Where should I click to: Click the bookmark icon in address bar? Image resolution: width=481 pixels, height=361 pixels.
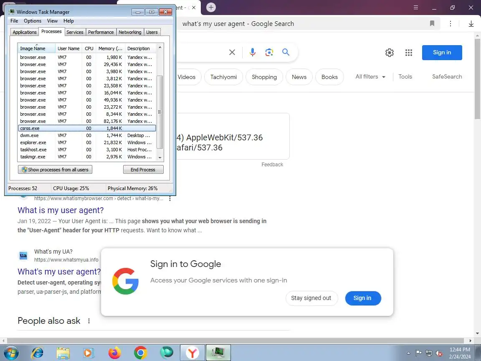[x=432, y=23]
